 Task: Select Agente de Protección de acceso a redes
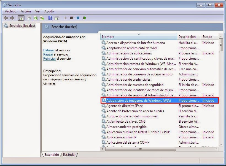point(160,111)
